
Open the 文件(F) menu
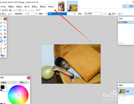click(x=3, y=7)
